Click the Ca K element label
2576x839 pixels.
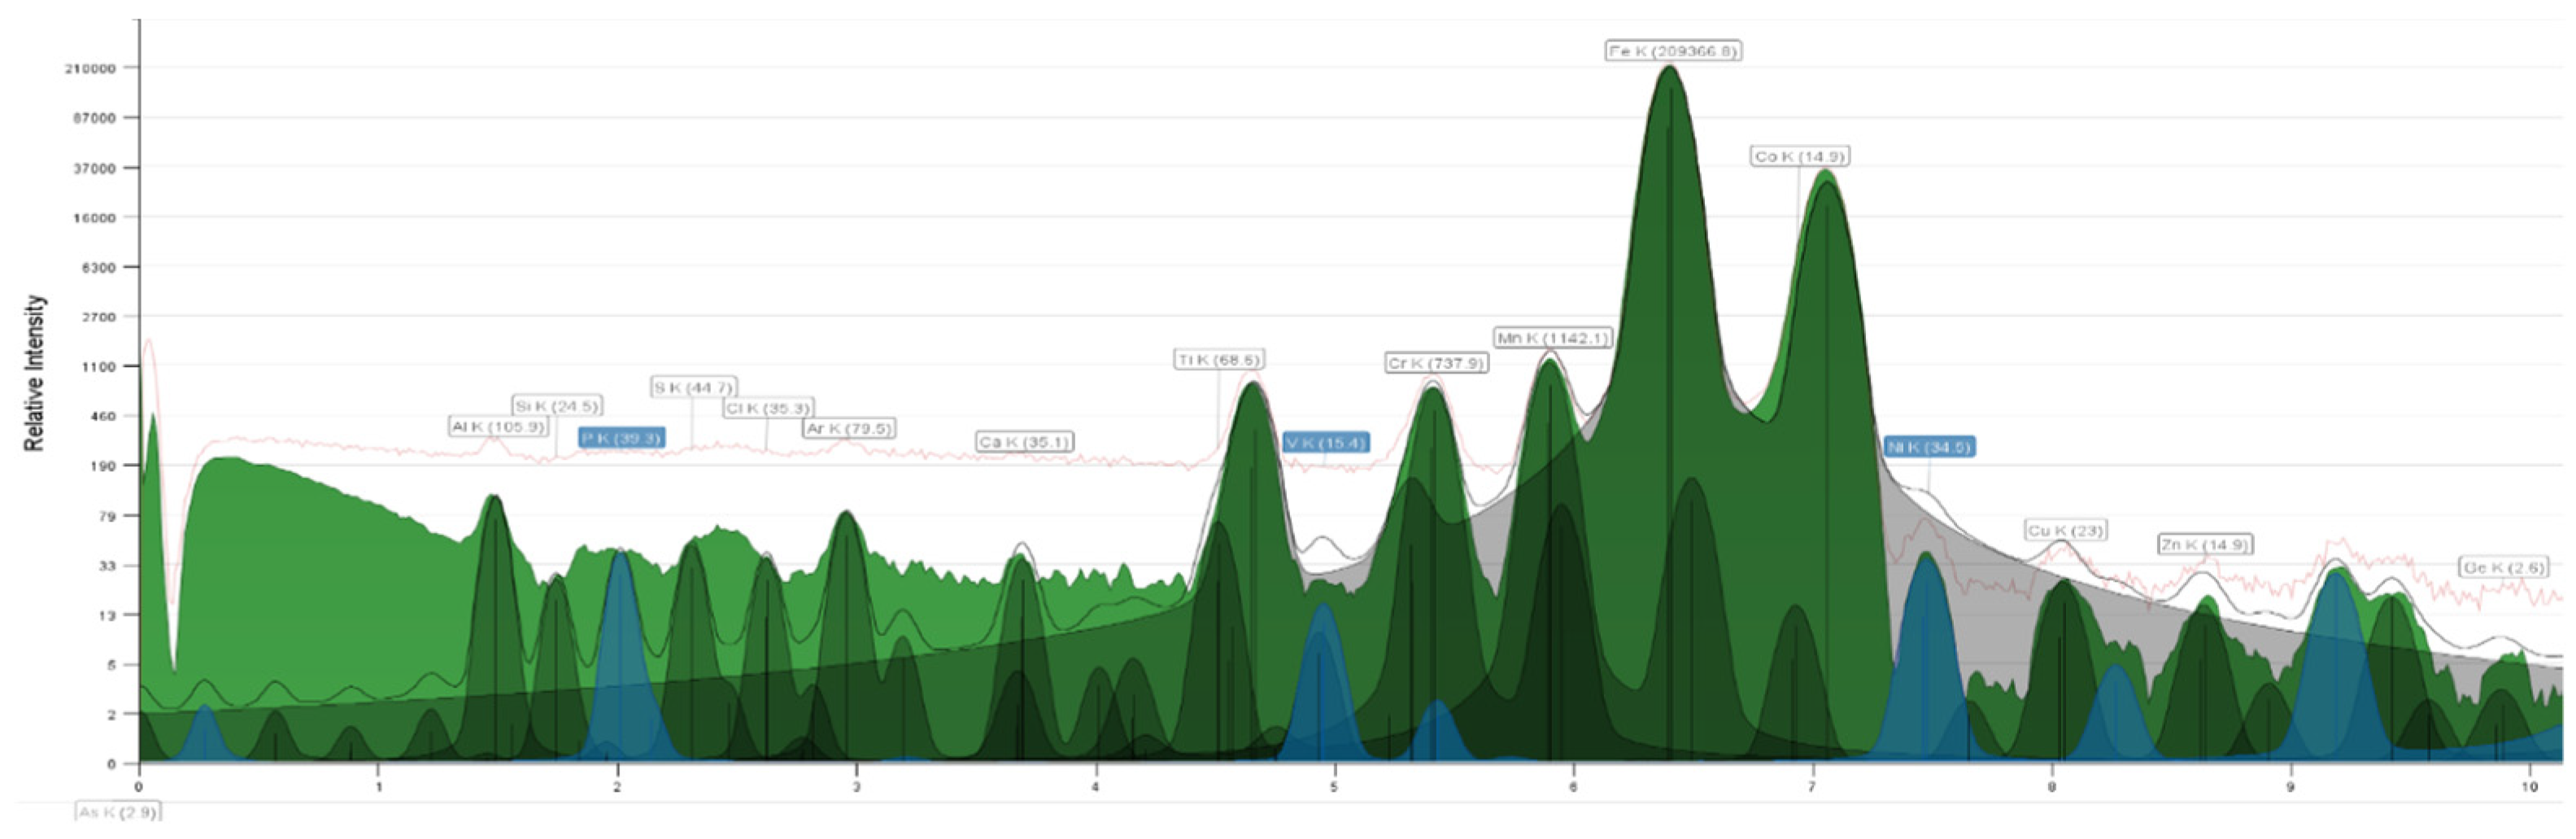pyautogui.click(x=1024, y=441)
